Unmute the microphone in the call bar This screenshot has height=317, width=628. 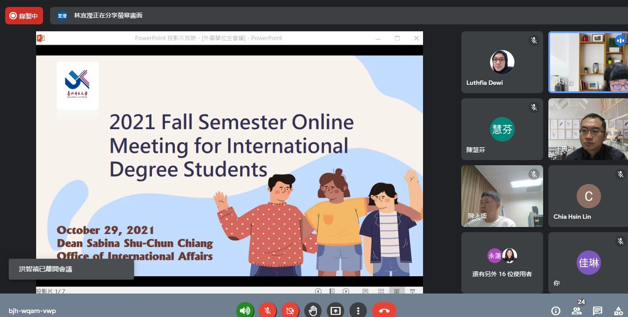[268, 310]
